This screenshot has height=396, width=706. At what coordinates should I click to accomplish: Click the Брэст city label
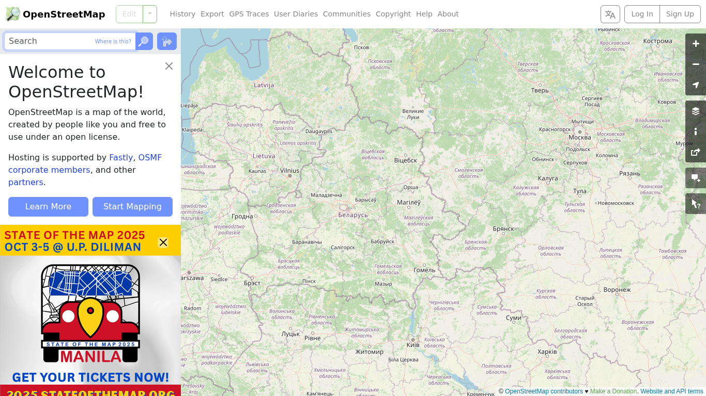point(252,284)
